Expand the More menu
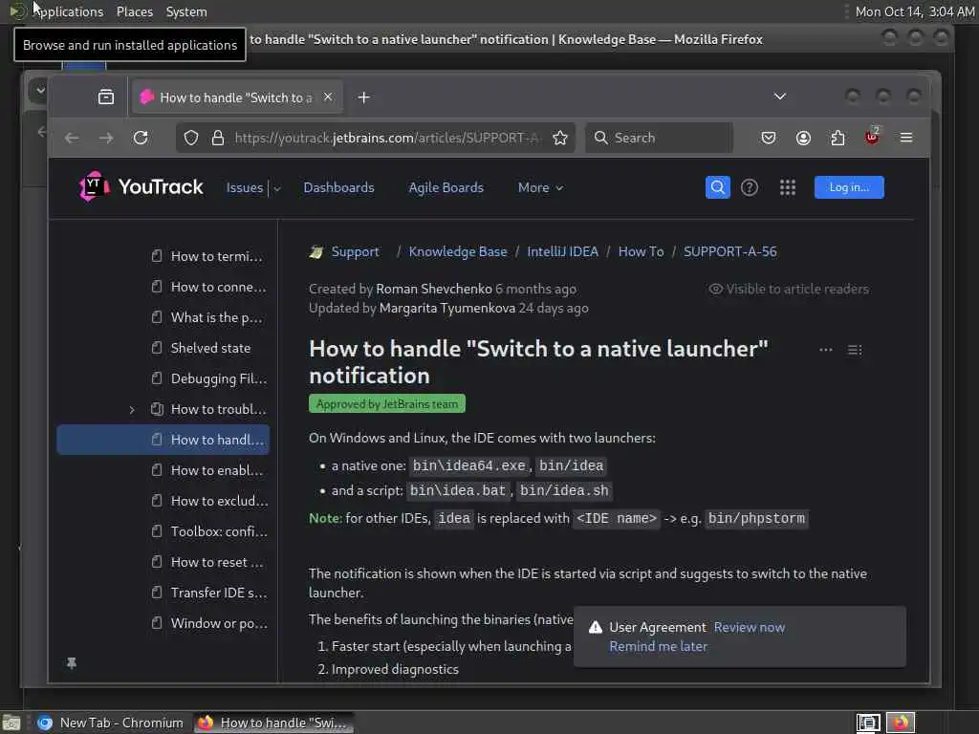This screenshot has width=979, height=734. click(x=540, y=188)
